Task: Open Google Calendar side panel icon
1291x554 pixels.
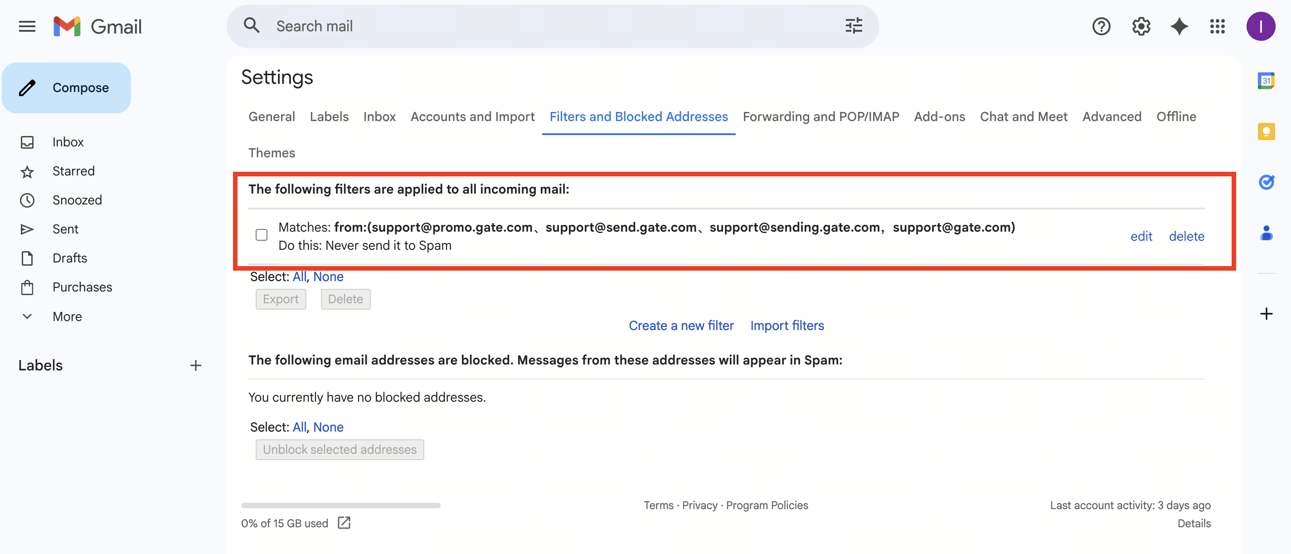Action: click(1266, 81)
